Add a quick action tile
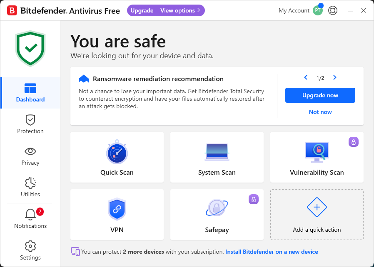374x267 pixels. (317, 215)
